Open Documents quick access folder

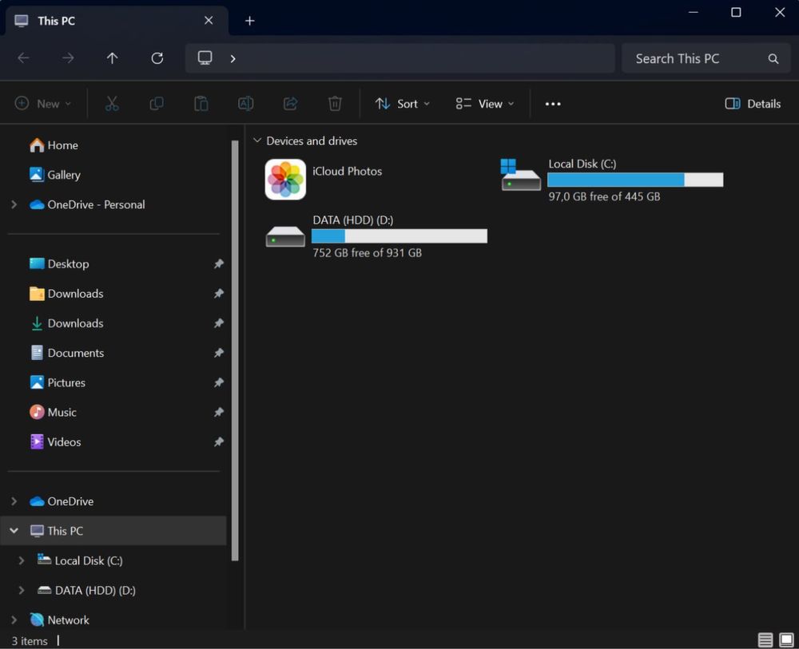click(67, 353)
